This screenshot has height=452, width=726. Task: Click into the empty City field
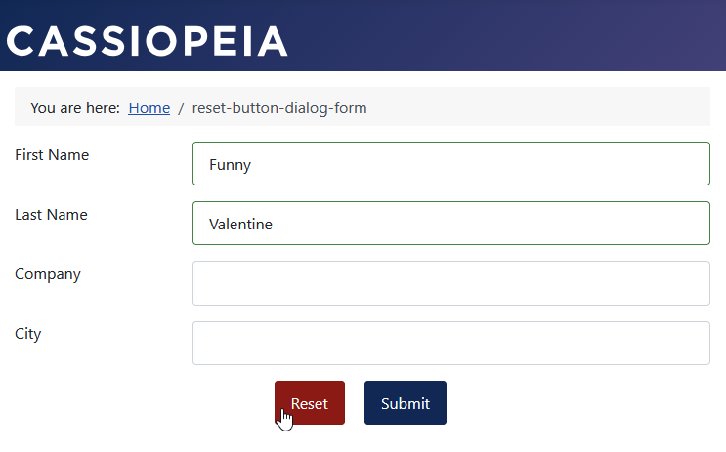point(451,344)
